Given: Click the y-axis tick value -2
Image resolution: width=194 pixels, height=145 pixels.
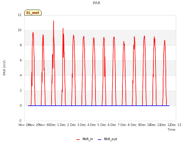Looking at the screenshot, I should (20, 121).
